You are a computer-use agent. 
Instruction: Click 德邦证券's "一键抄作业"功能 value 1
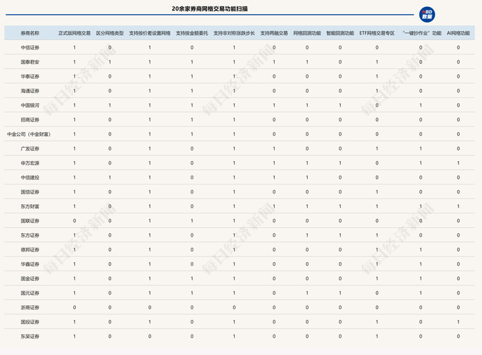421,250
